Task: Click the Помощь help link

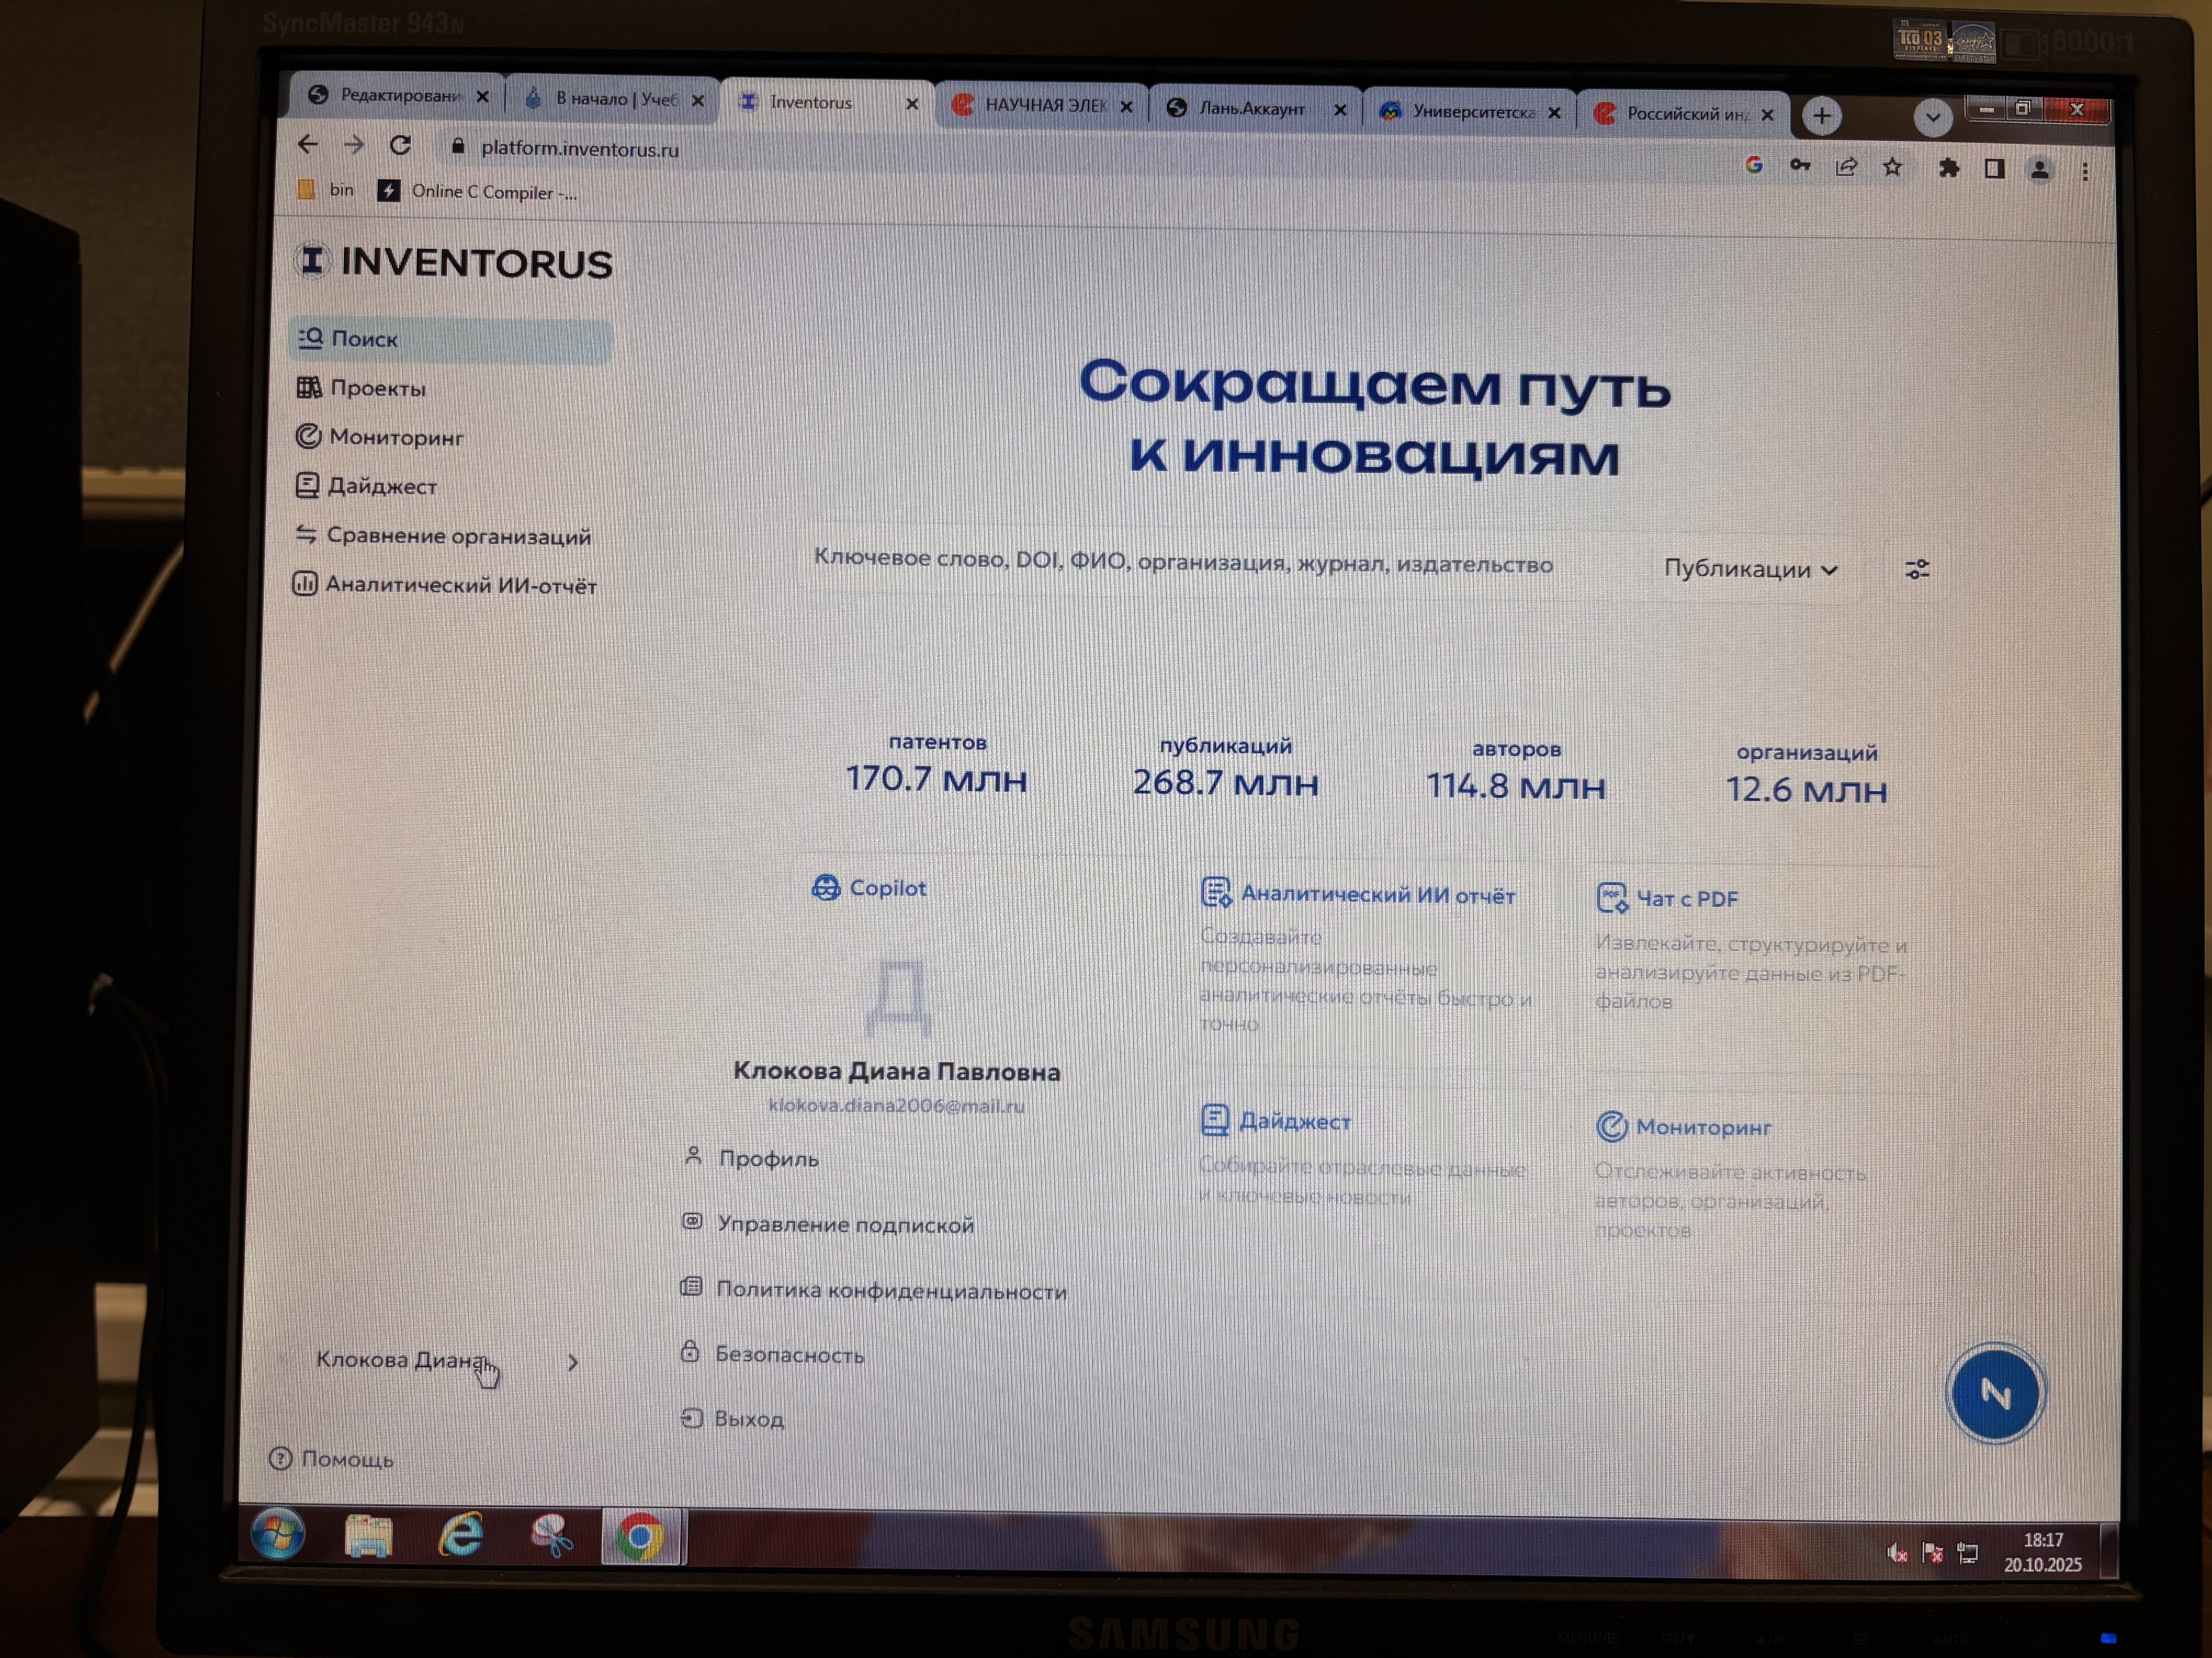Action: (x=346, y=1459)
